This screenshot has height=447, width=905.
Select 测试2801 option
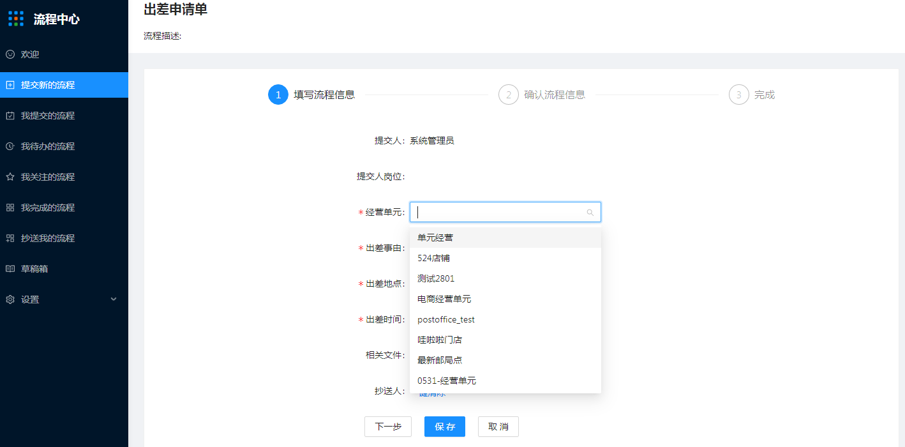pyautogui.click(x=505, y=278)
